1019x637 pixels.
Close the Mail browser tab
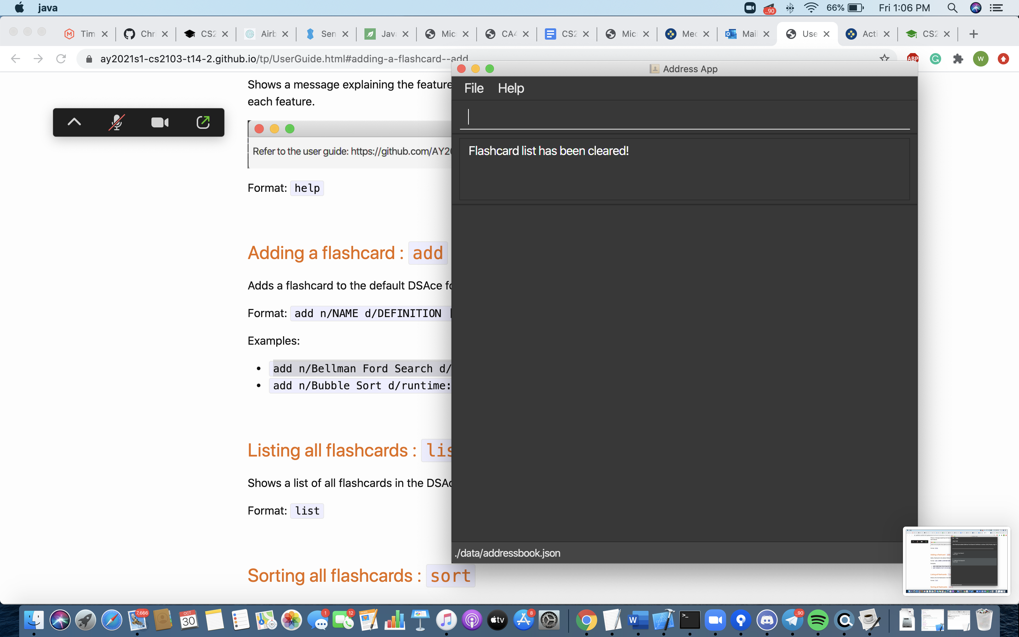click(x=766, y=34)
